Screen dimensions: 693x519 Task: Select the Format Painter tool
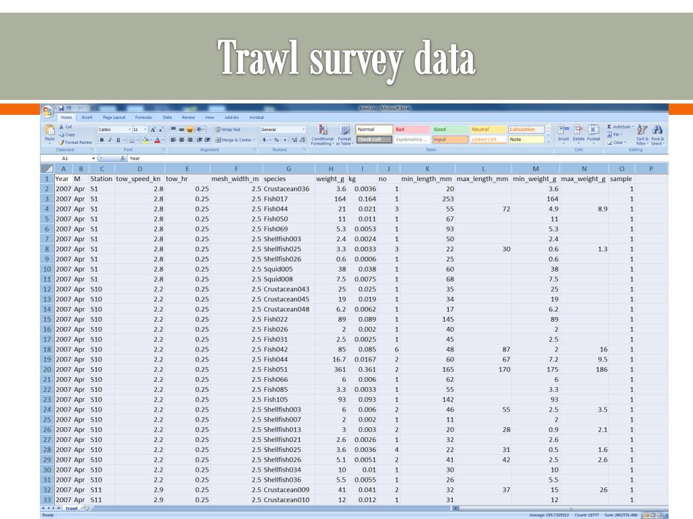click(x=76, y=142)
